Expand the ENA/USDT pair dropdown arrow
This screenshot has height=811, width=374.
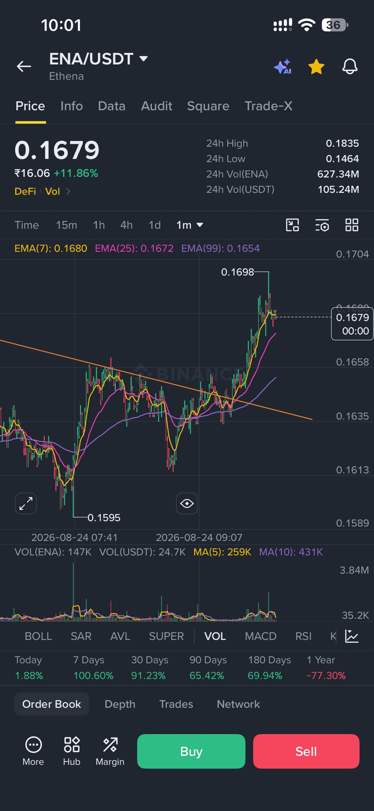144,58
